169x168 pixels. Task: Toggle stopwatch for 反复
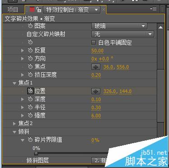coord(30,50)
